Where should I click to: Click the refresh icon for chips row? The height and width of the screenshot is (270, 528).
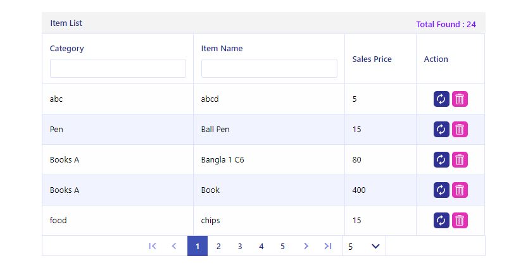click(x=441, y=220)
